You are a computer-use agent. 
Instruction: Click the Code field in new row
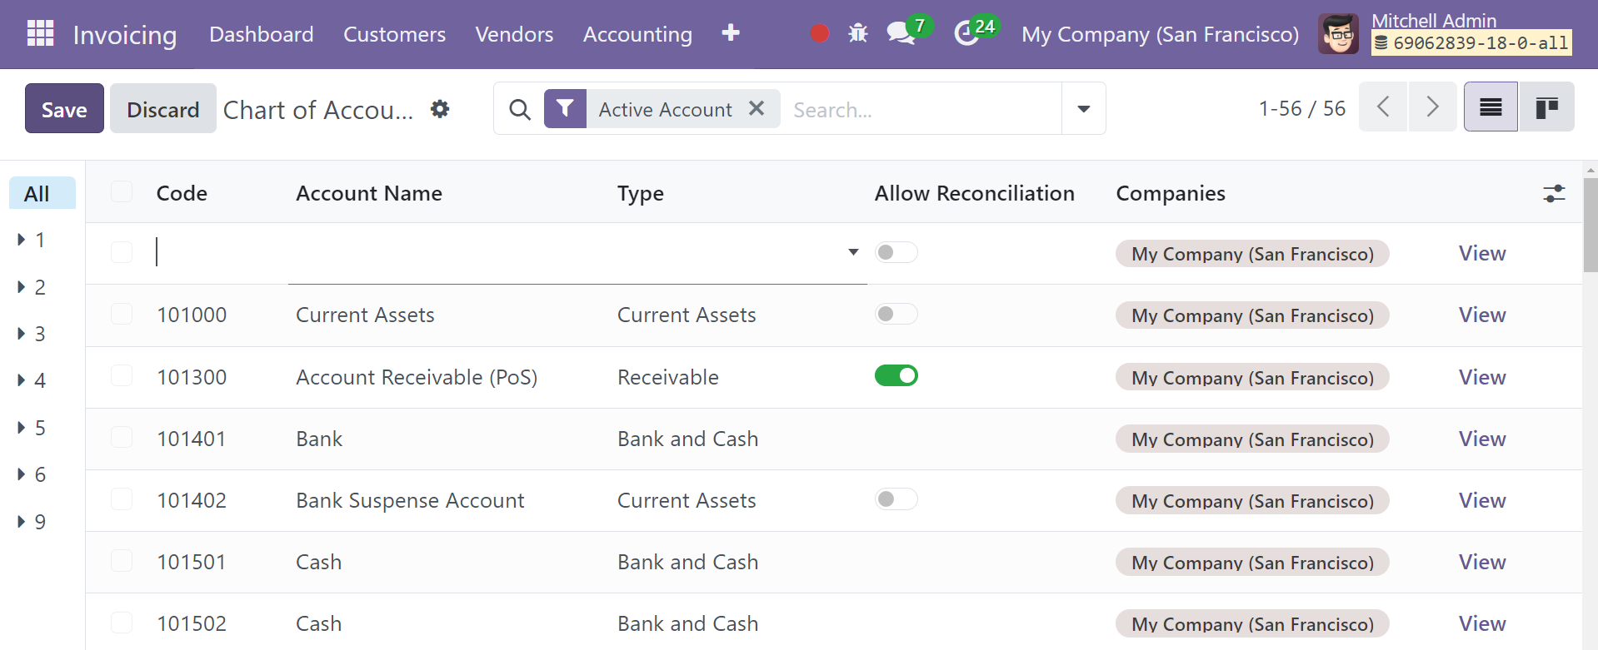click(218, 252)
